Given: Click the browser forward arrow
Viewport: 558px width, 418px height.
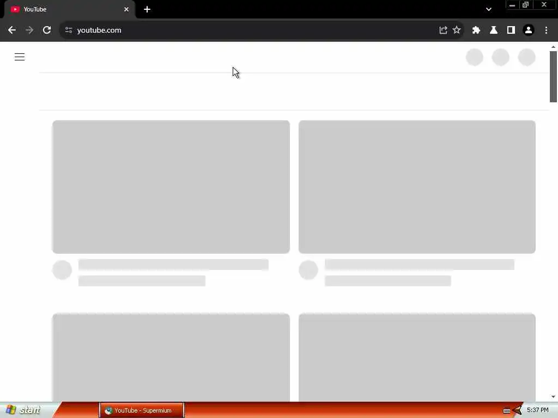Looking at the screenshot, I should pyautogui.click(x=29, y=30).
